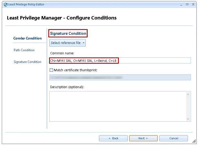Go to Signature Condition in sidebar
Viewport: 198px width, 145px height.
pyautogui.click(x=28, y=62)
